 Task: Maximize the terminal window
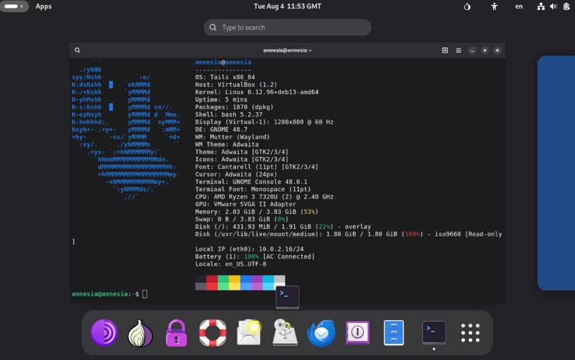tap(485, 50)
